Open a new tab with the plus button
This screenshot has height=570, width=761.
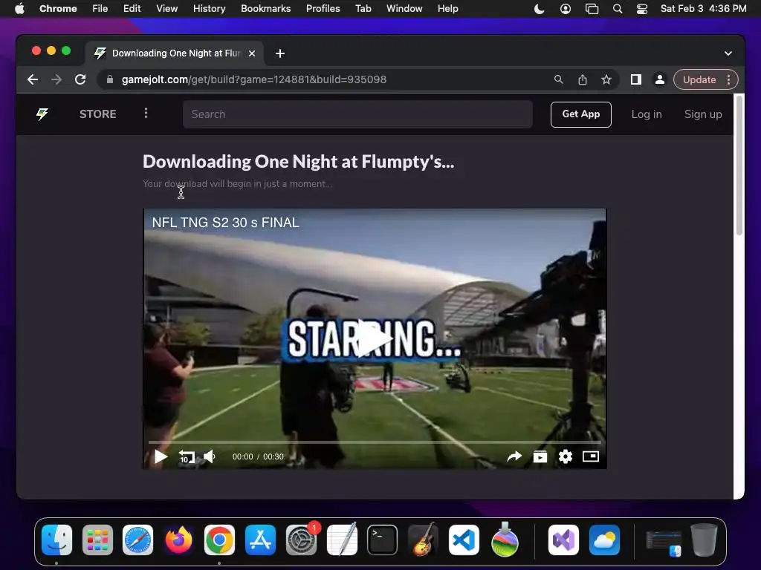click(x=280, y=53)
